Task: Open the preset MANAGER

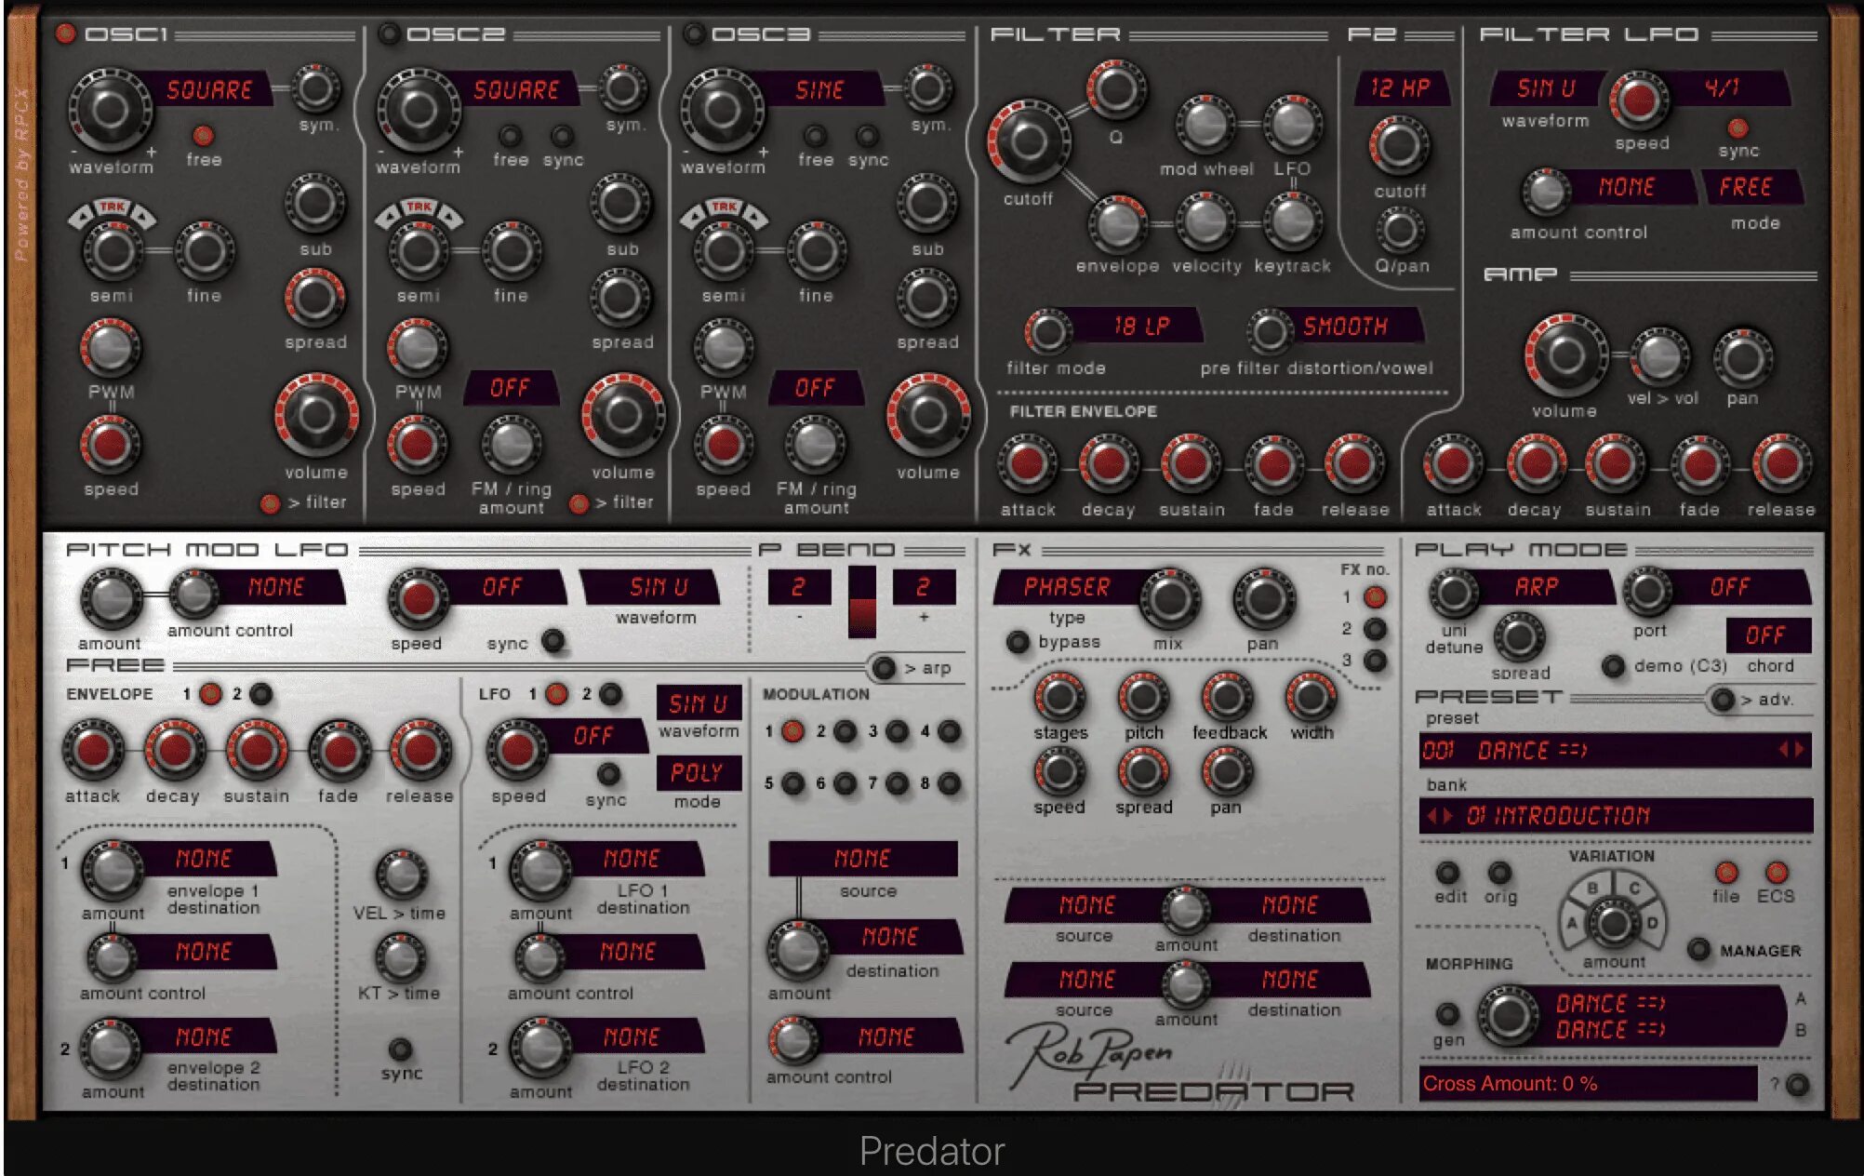Action: [1698, 950]
